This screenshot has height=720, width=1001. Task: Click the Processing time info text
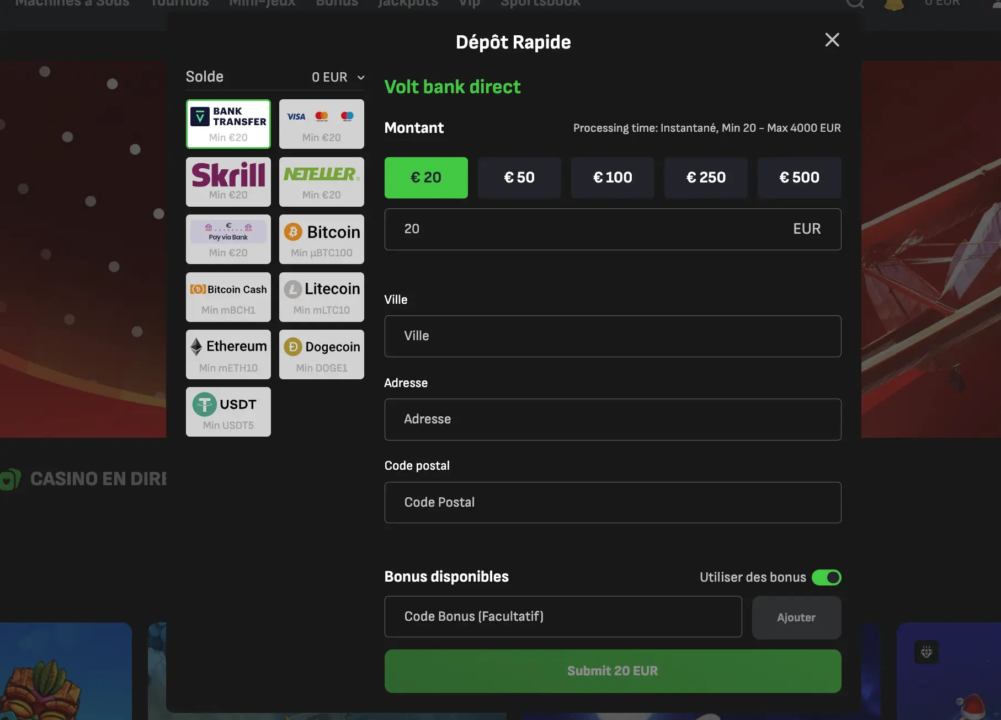click(707, 128)
